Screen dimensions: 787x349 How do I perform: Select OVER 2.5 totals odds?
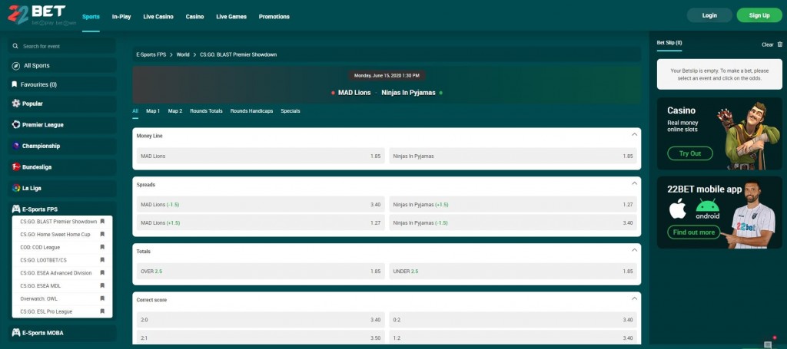click(261, 272)
